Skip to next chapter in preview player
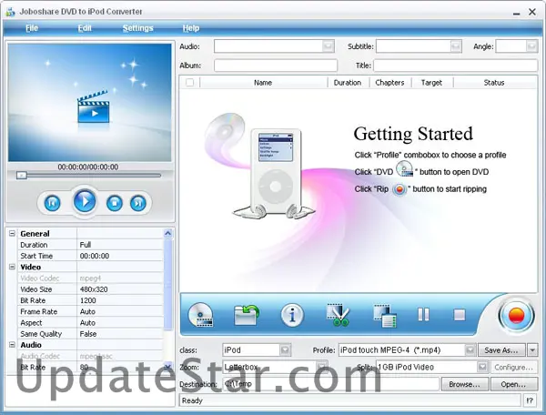The image size is (546, 415). coord(138,203)
